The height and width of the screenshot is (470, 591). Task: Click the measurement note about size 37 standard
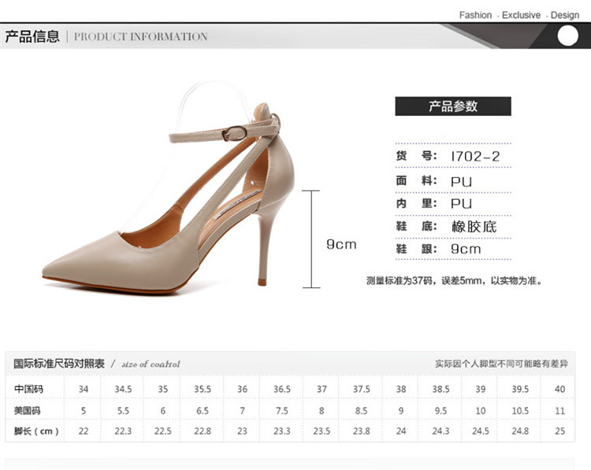tap(455, 280)
